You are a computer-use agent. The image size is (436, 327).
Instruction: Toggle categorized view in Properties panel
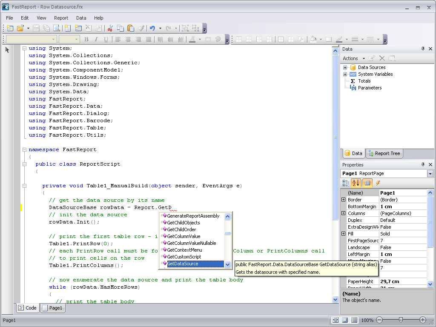[x=346, y=183]
